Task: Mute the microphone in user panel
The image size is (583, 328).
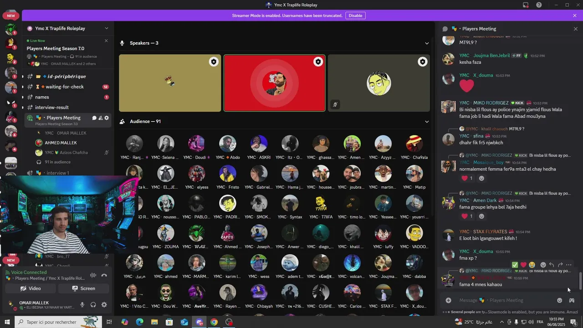Action: click(x=82, y=305)
